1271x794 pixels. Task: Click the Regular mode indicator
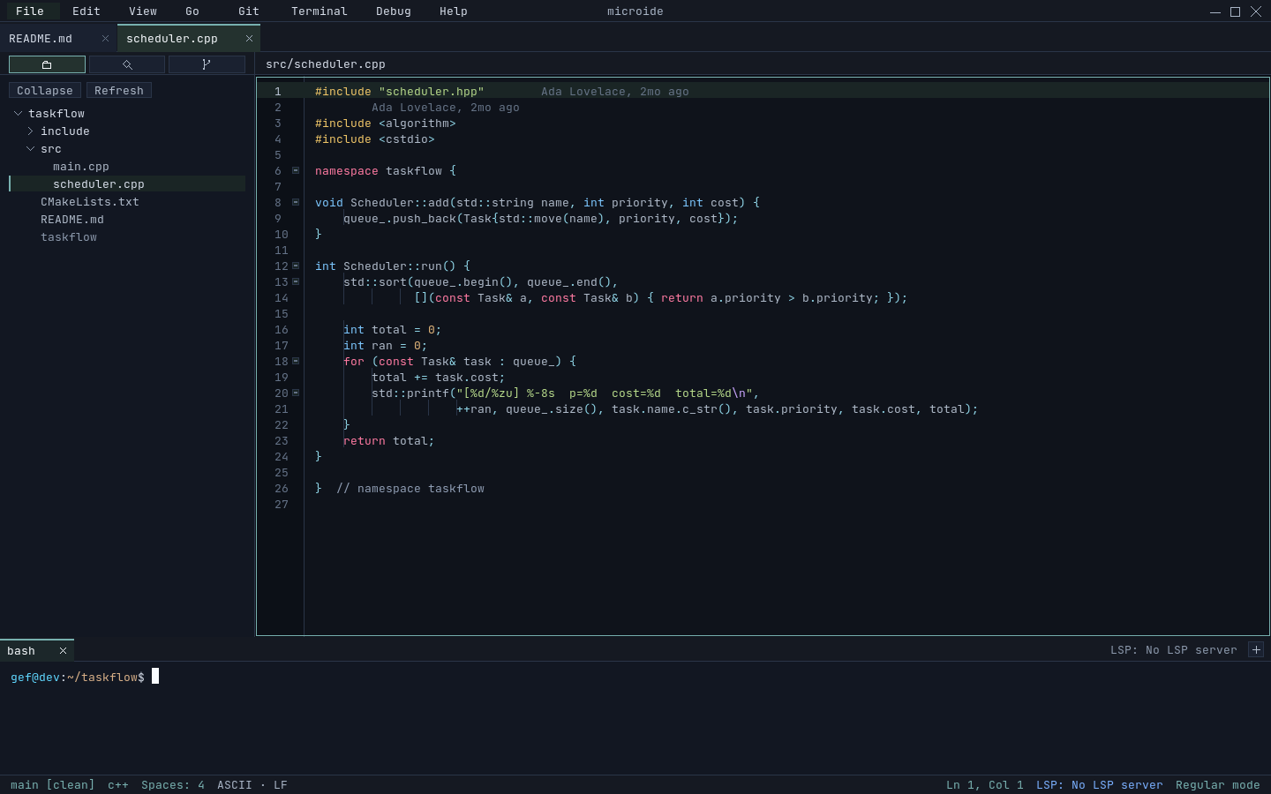(x=1218, y=784)
